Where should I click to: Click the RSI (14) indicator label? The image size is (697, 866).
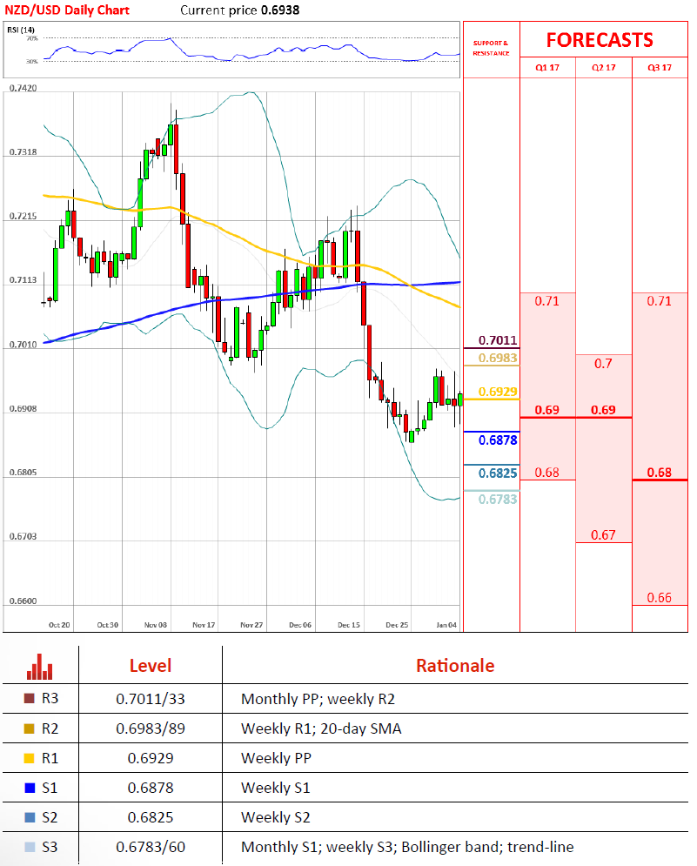click(20, 30)
